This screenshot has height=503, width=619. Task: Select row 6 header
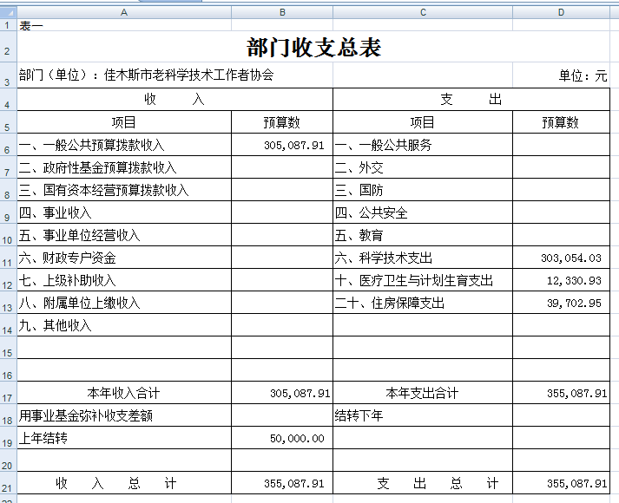[x=9, y=145]
